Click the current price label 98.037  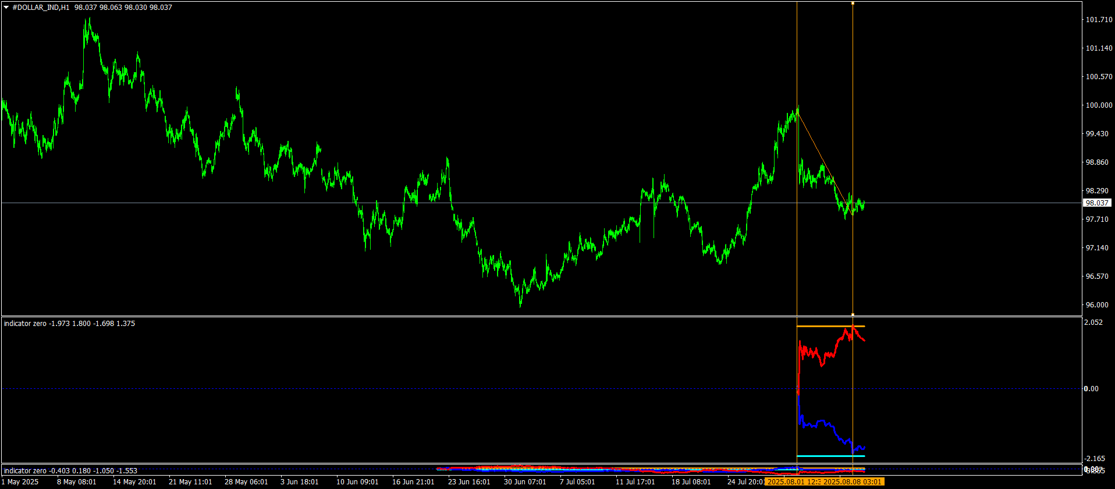pos(1096,203)
